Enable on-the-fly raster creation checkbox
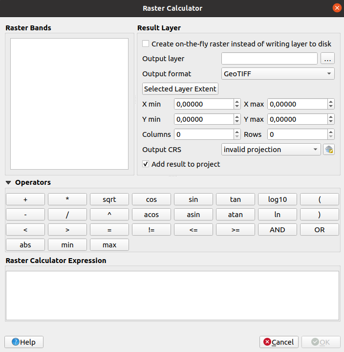This screenshot has height=352, width=344. point(146,44)
